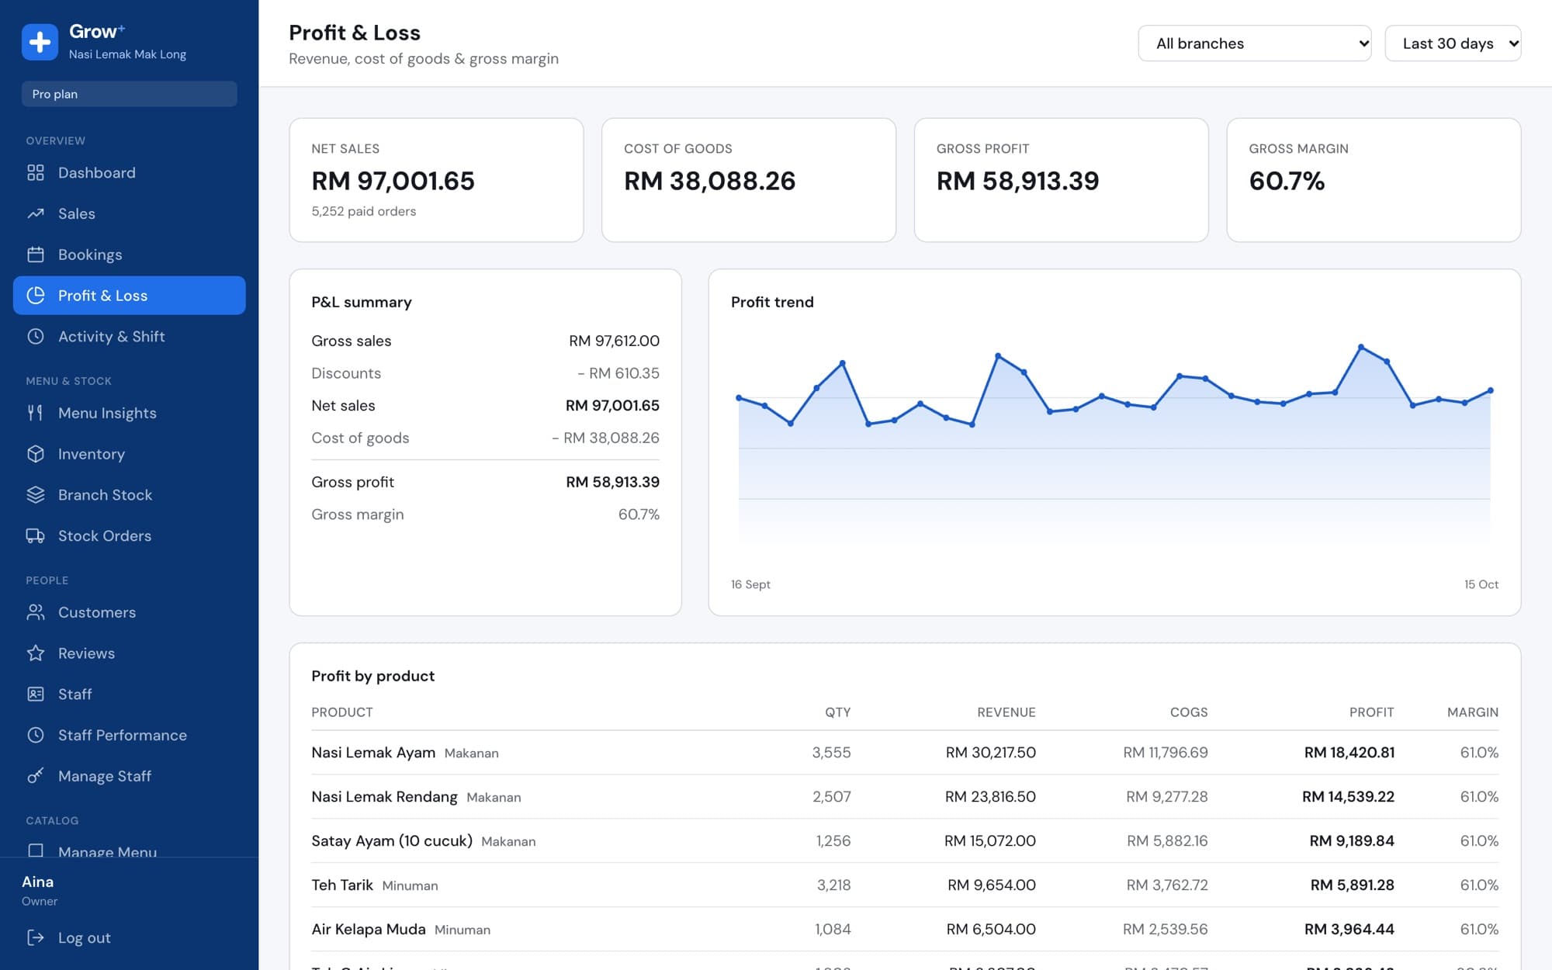Click the Stock Orders truck icon
Viewport: 1552px width, 970px height.
pos(36,535)
